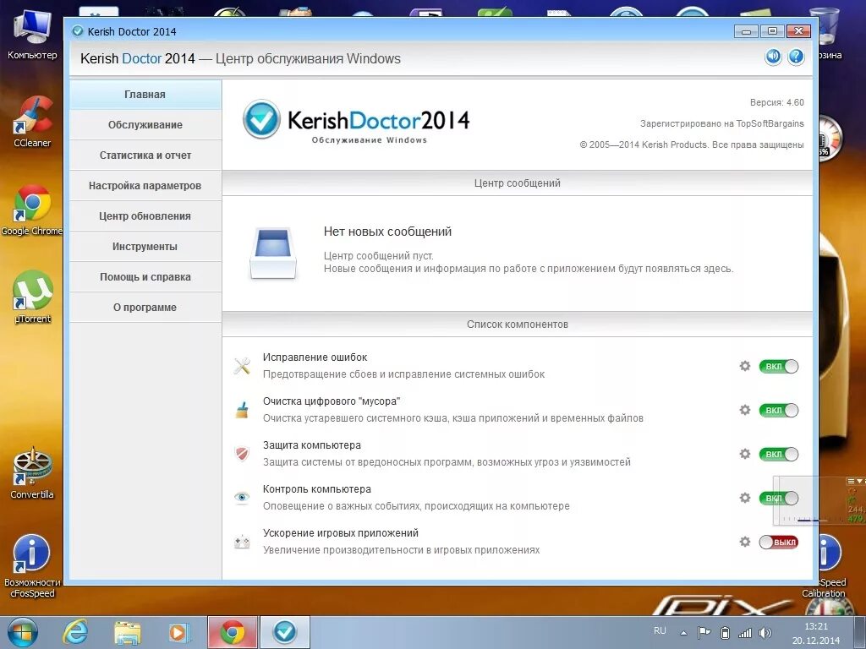Turn off Очистка цифрового мусора switch
866x649 pixels.
pyautogui.click(x=779, y=410)
